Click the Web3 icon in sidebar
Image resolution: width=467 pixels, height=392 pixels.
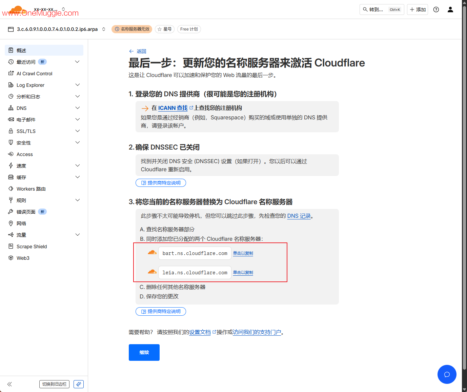[x=11, y=258]
